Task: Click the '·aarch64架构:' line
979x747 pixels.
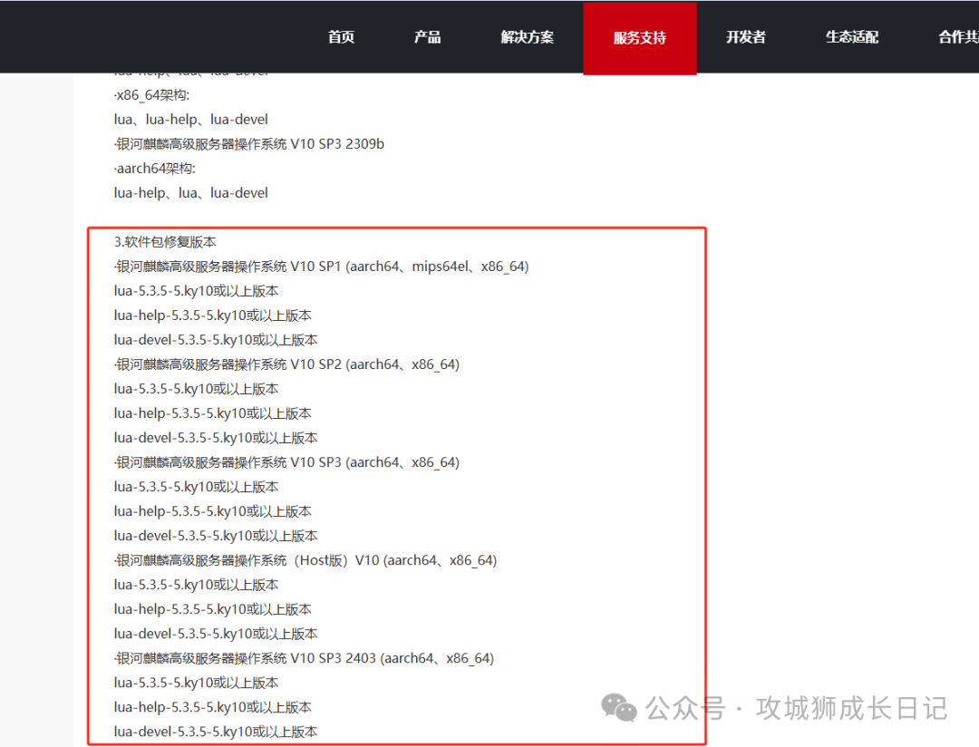Action: [x=155, y=168]
